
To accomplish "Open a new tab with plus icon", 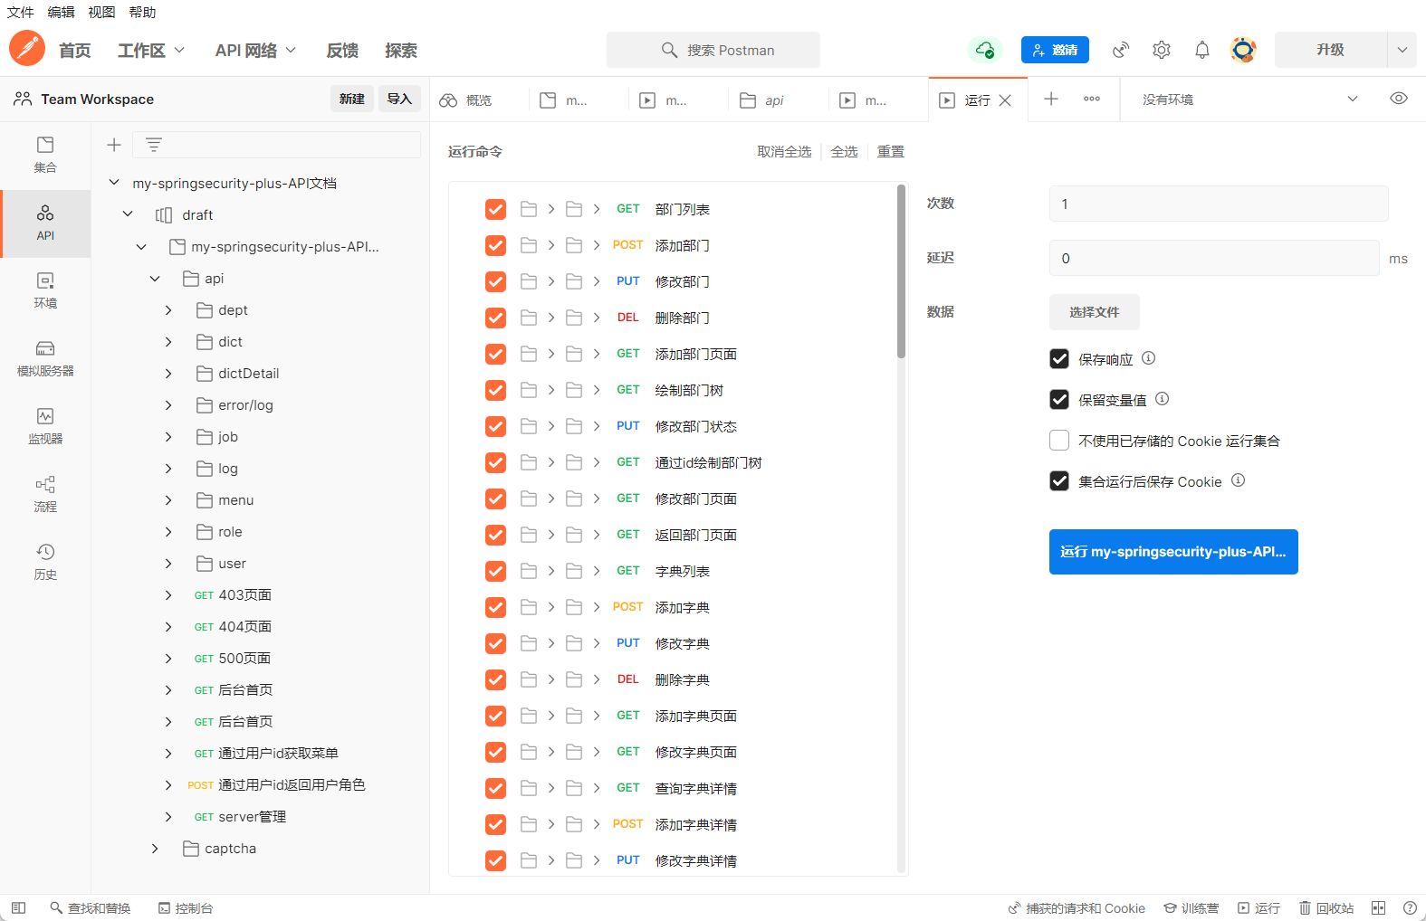I will click(x=1051, y=99).
